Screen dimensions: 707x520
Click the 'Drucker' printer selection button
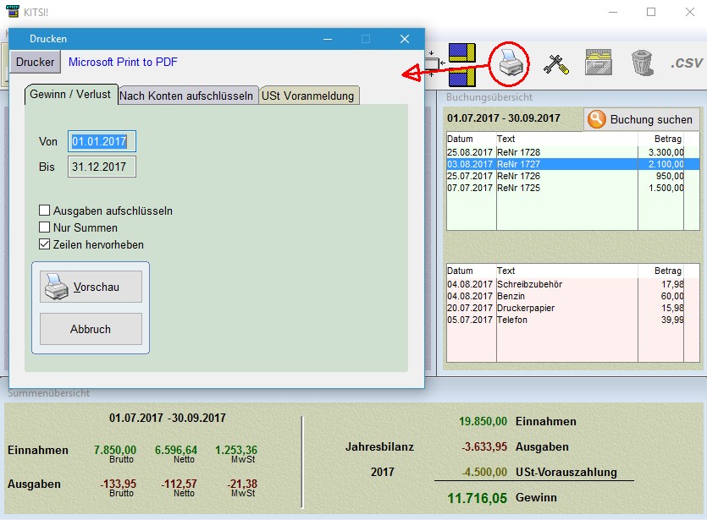(35, 62)
